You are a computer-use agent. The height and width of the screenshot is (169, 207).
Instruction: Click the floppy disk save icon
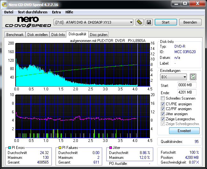click(149, 22)
